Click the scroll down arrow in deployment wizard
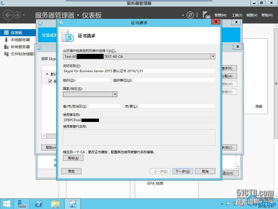278x209 pixels. [238, 167]
